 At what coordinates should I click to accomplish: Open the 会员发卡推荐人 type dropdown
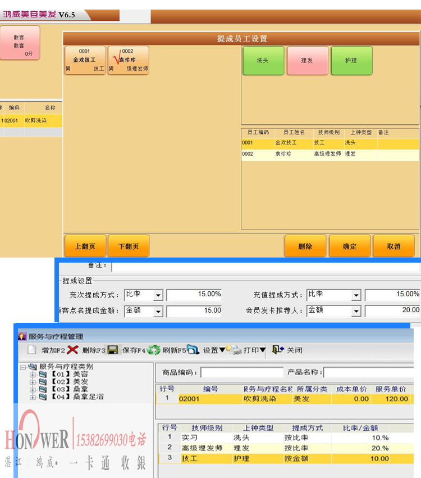pyautogui.click(x=356, y=311)
